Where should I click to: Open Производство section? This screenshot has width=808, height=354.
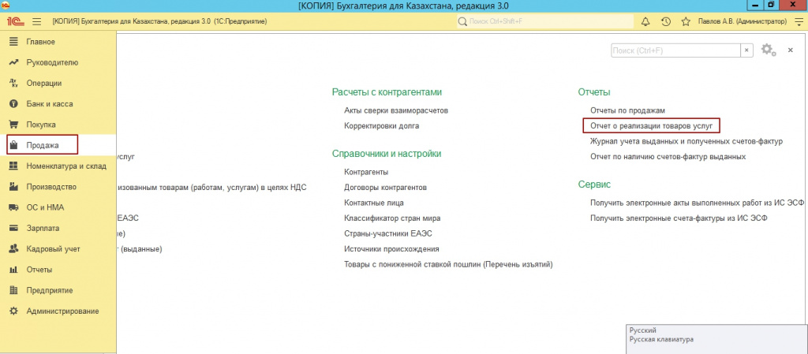pos(58,187)
